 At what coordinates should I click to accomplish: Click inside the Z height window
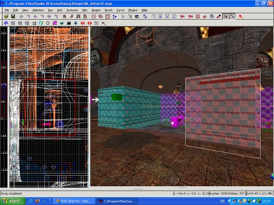4,107
